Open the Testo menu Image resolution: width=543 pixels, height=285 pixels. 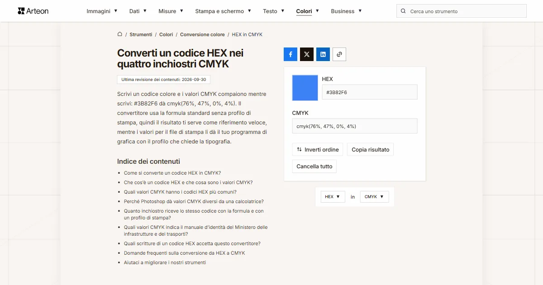(x=274, y=11)
